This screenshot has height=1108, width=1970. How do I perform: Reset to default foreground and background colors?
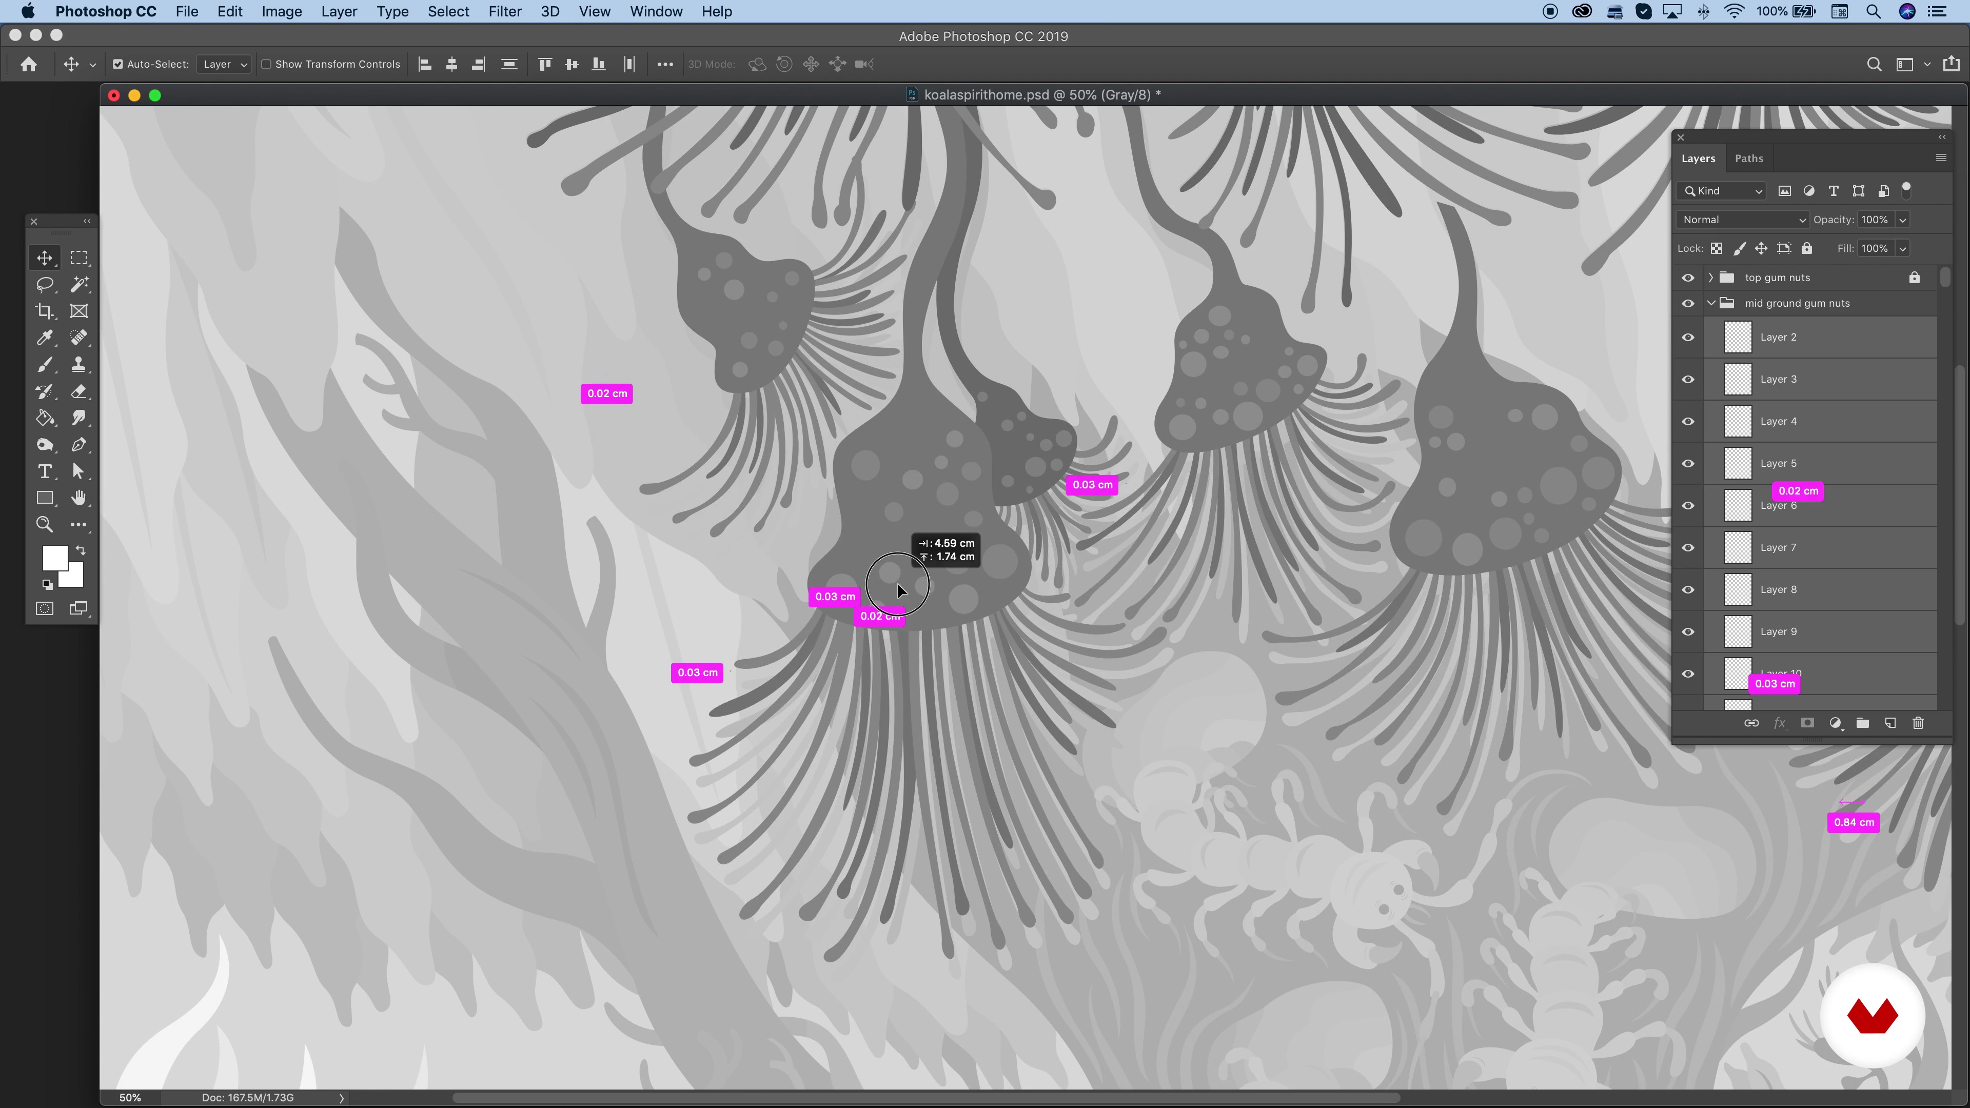coord(47,585)
